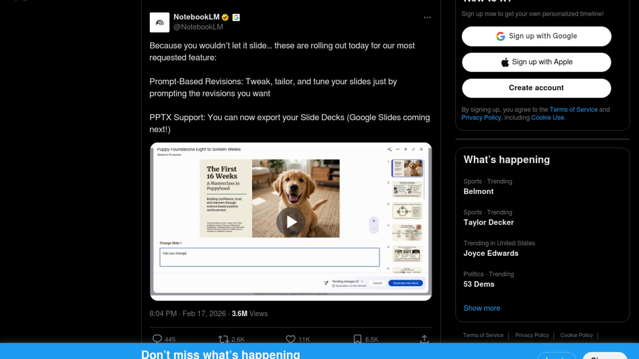The image size is (639, 359).
Task: Click the Google affiliation badge
Action: [236, 17]
